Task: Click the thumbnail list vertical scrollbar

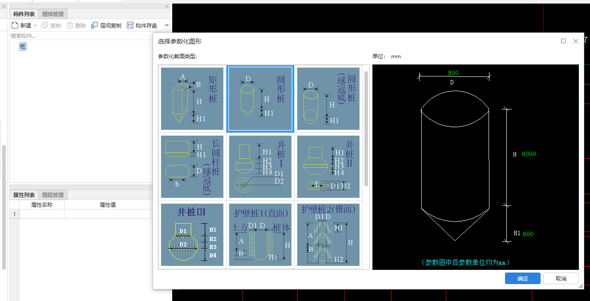Action: click(366, 128)
